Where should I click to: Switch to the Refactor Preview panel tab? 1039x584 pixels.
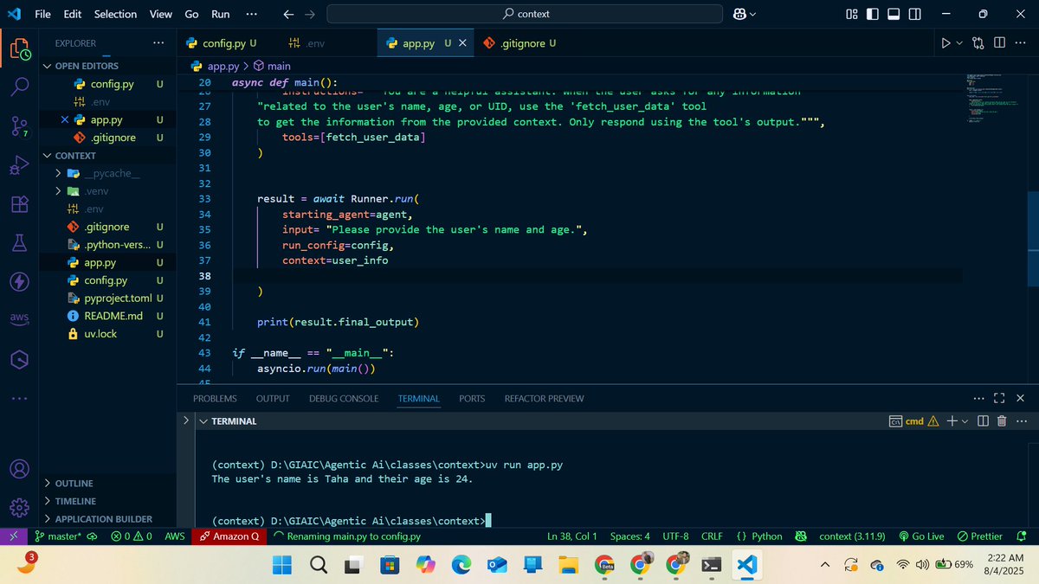(x=544, y=399)
